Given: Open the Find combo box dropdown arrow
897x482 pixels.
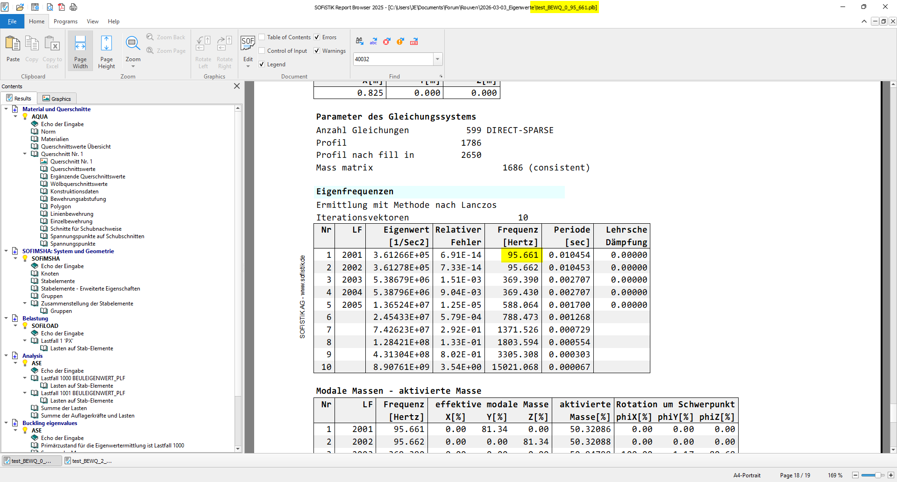Looking at the screenshot, I should [x=438, y=59].
